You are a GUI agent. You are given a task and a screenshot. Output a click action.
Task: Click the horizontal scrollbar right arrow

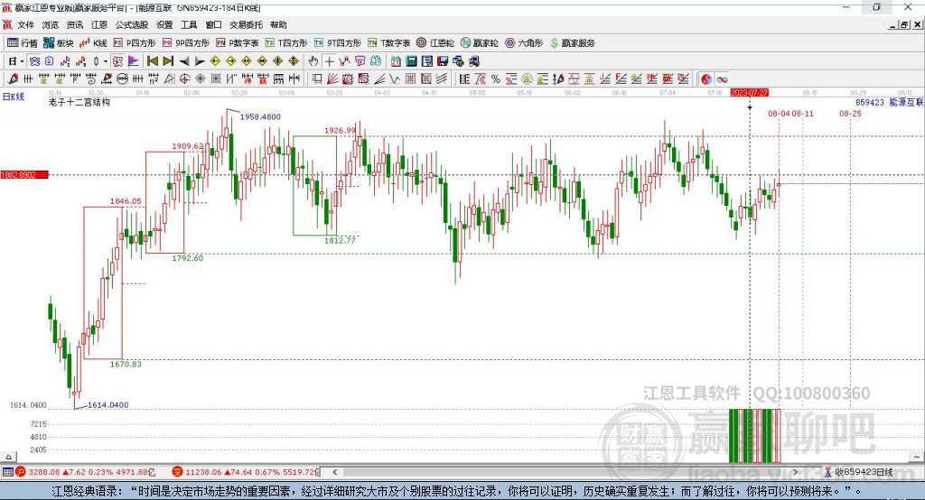coord(795,472)
